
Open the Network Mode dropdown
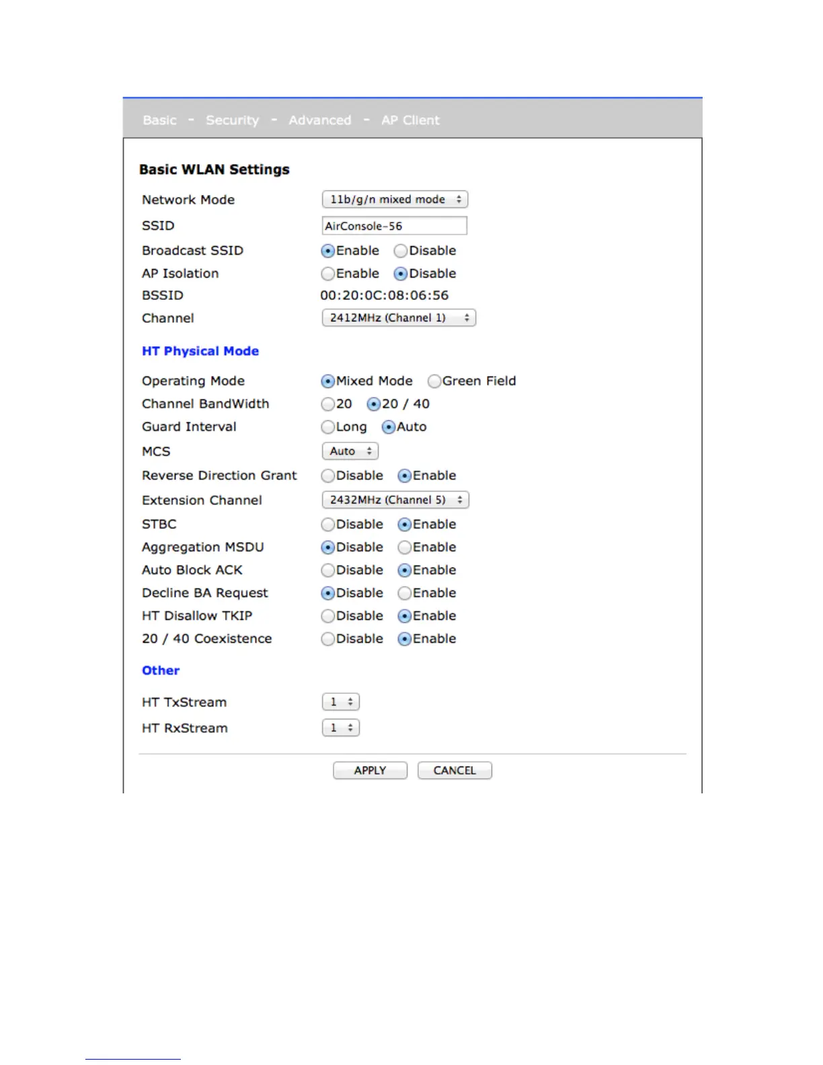[x=395, y=200]
